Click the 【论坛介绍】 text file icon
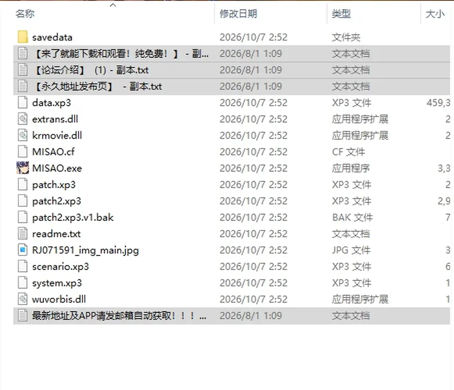The image size is (454, 390). tap(23, 70)
